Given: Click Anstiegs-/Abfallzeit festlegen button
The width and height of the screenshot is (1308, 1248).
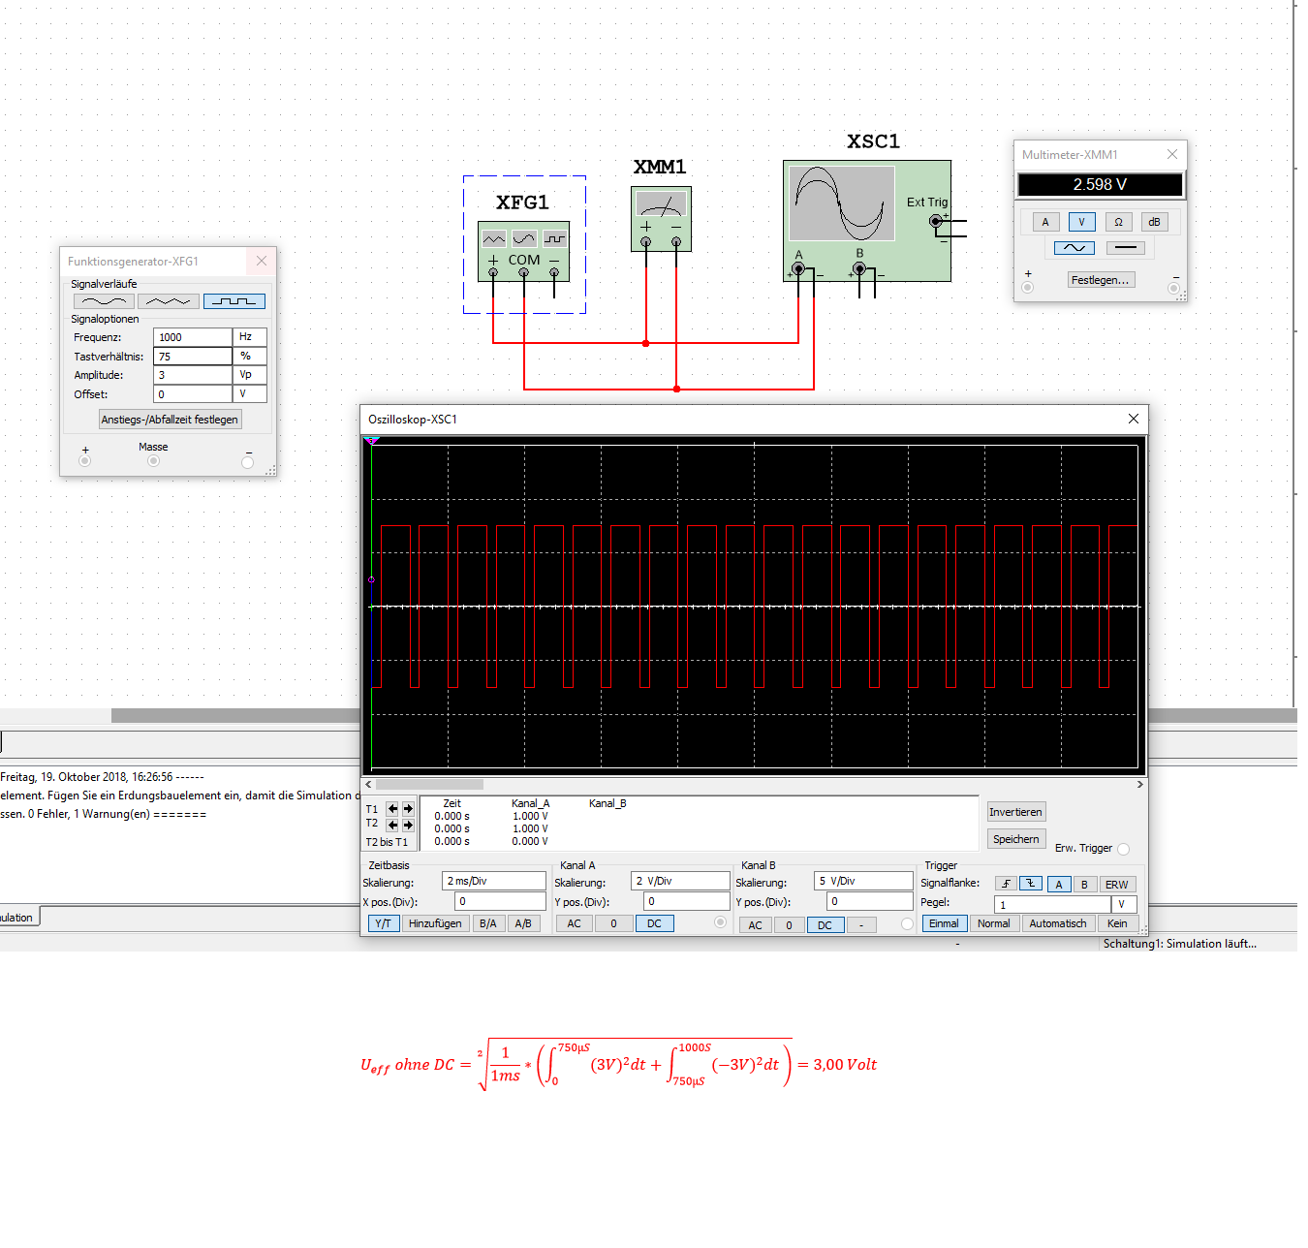Looking at the screenshot, I should coord(170,420).
